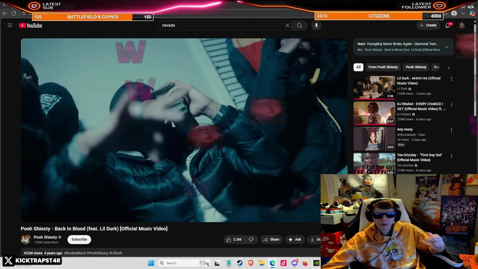This screenshot has width=478, height=269.
Task: Click the #PoohShiesty hashtag
Action: coord(97,253)
